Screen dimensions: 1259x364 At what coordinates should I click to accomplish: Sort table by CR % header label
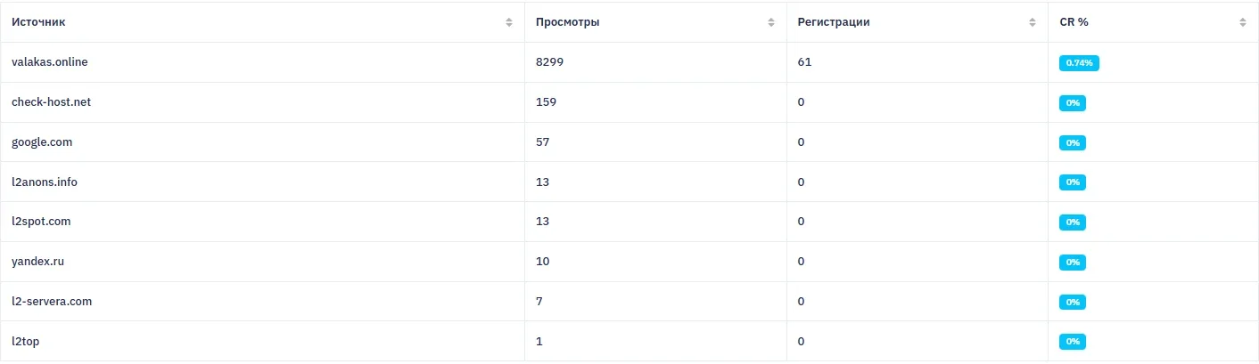pyautogui.click(x=1074, y=22)
